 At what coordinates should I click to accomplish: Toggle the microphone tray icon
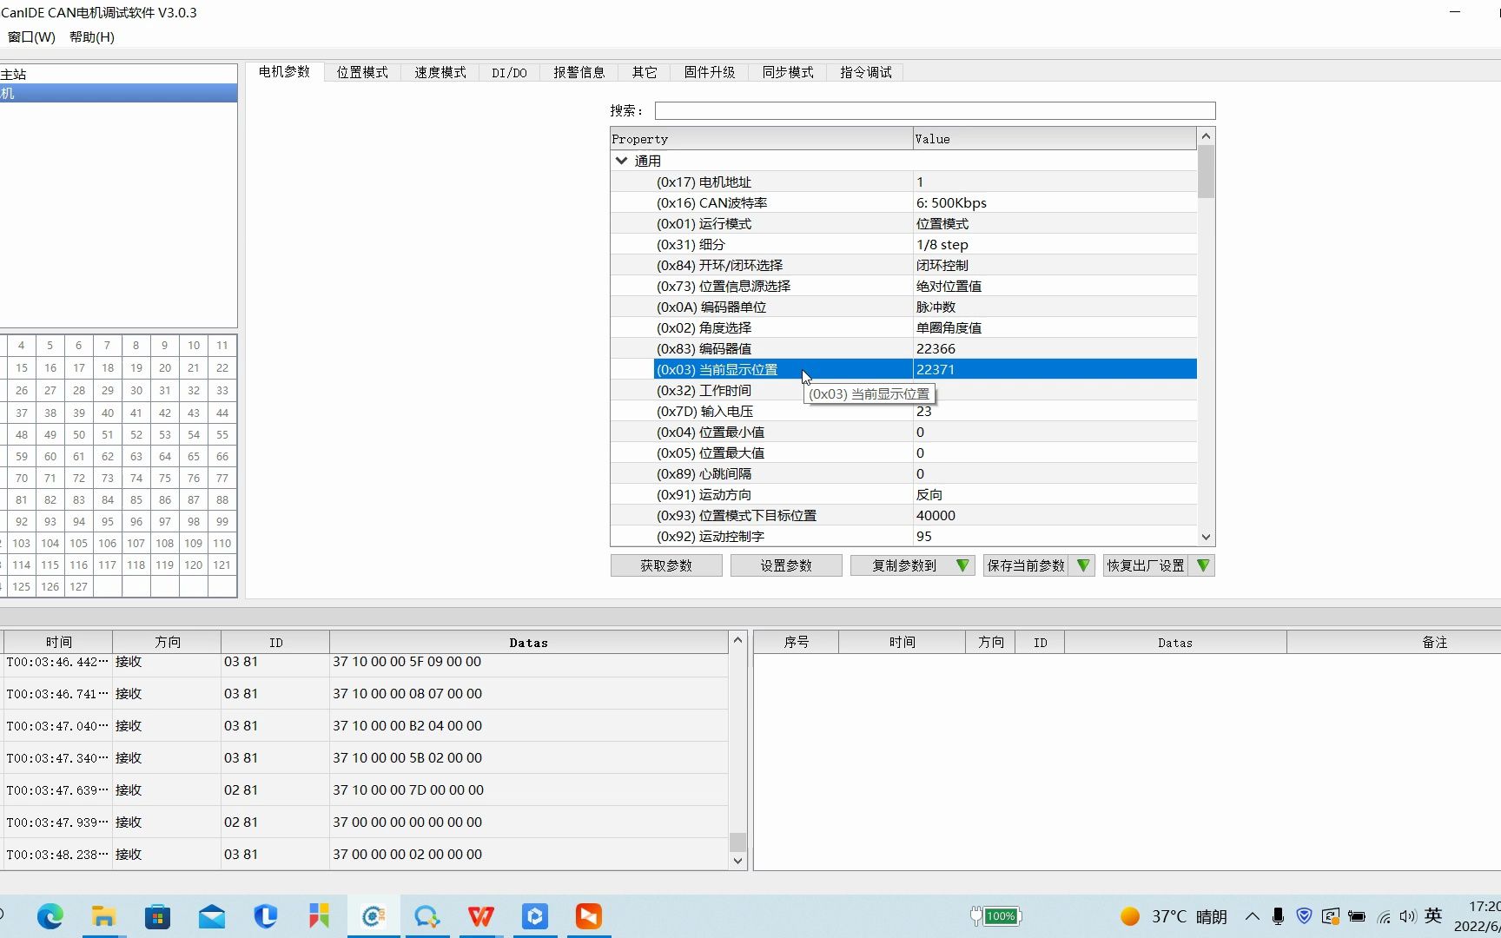coord(1277,916)
